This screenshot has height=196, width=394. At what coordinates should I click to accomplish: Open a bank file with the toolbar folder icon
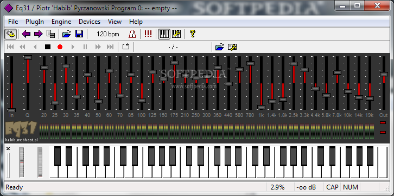pyautogui.click(x=67, y=34)
